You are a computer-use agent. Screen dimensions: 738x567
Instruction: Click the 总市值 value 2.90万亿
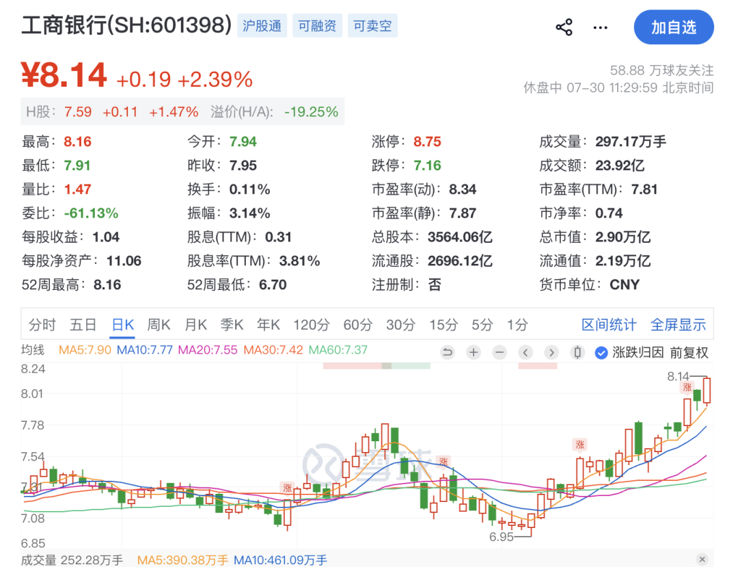[623, 237]
